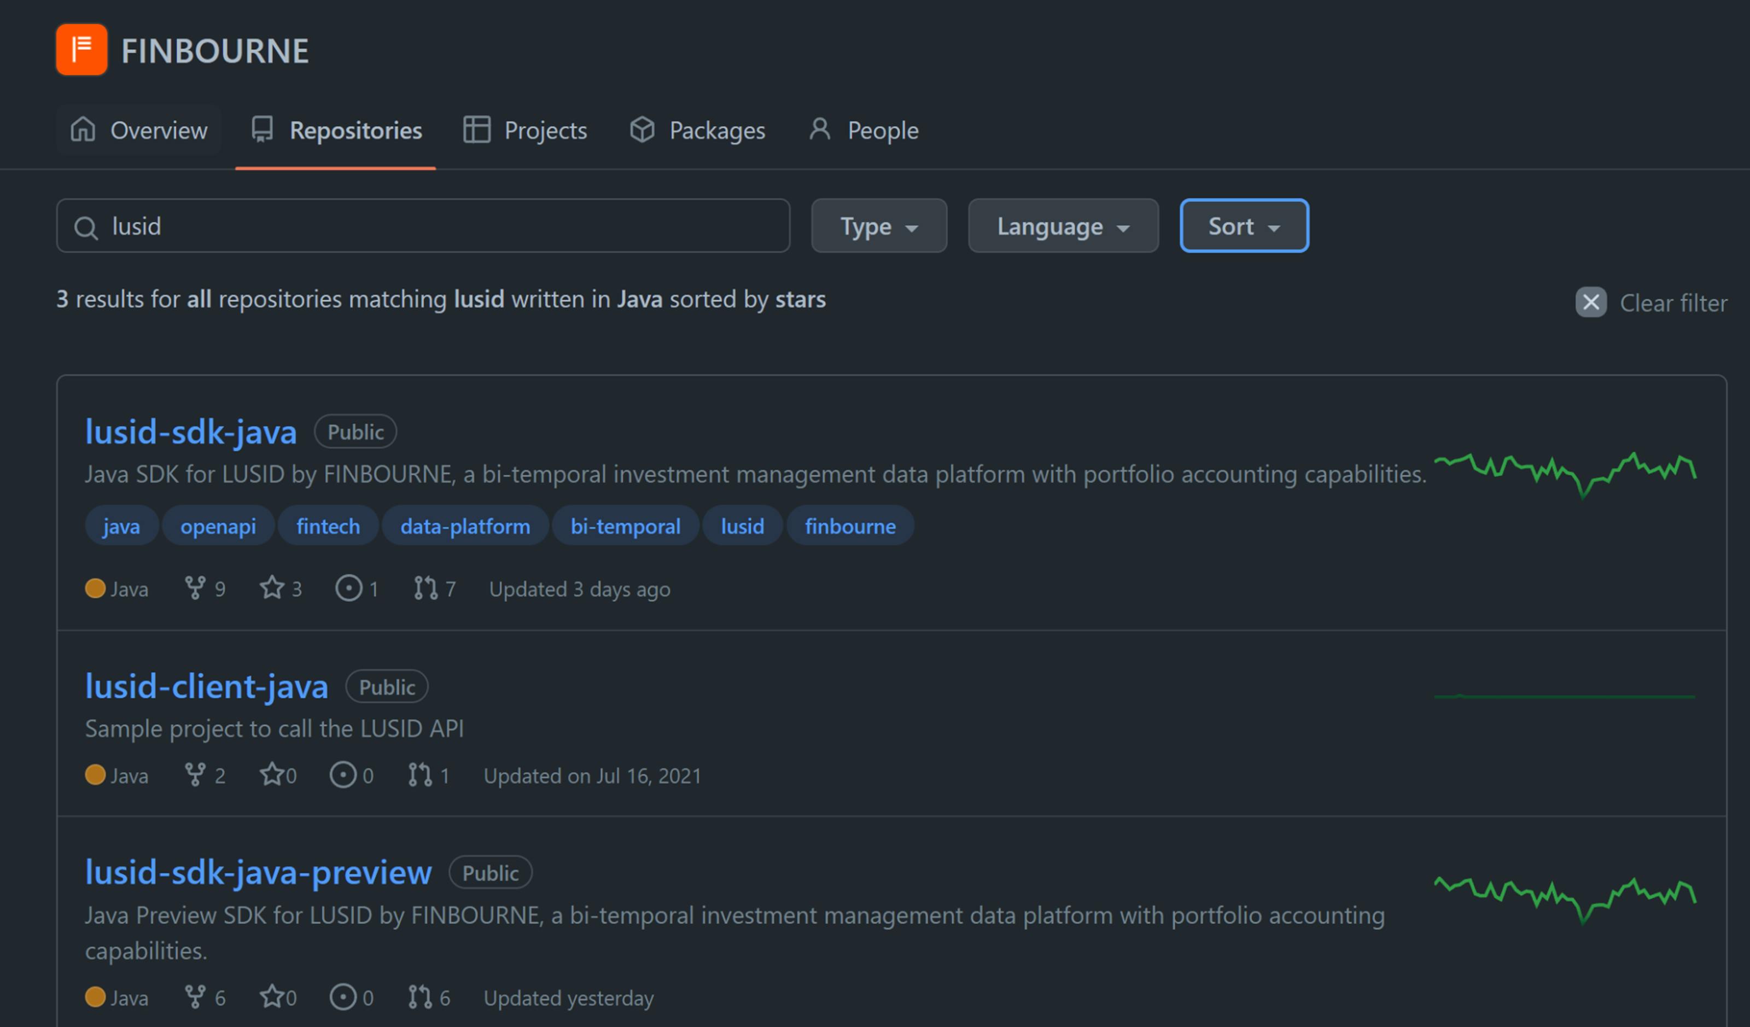
Task: Click the 'Updated 3 days ago' text
Action: [580, 589]
